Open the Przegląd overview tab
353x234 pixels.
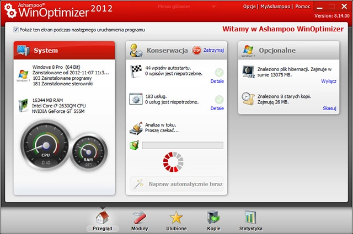tap(103, 221)
